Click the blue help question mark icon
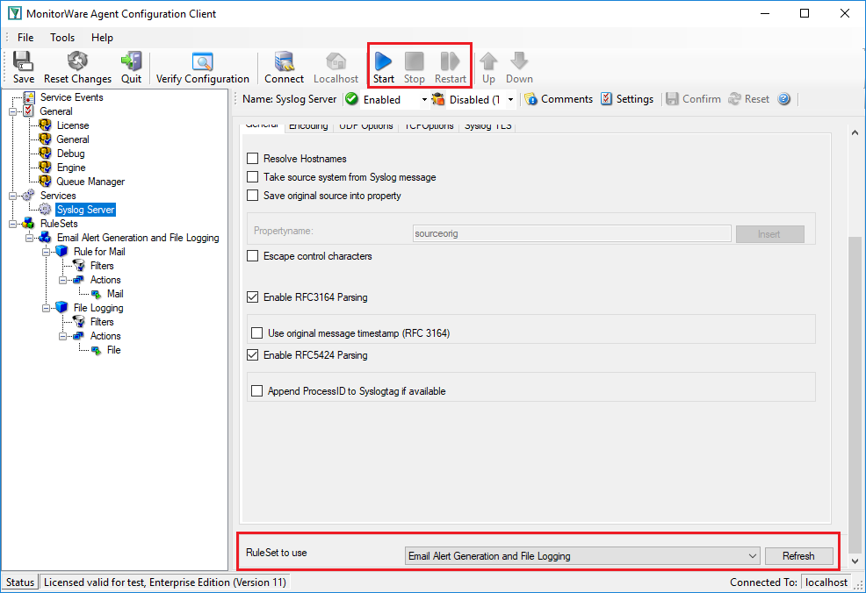The image size is (866, 593). (783, 99)
